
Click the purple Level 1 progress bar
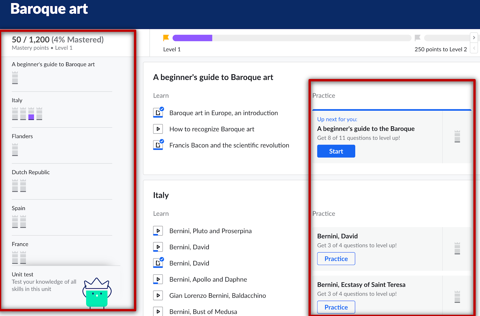[192, 38]
